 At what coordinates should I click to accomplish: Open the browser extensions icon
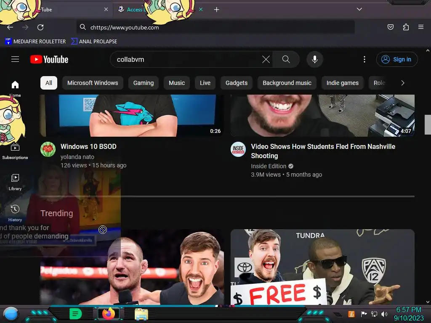[x=406, y=27]
